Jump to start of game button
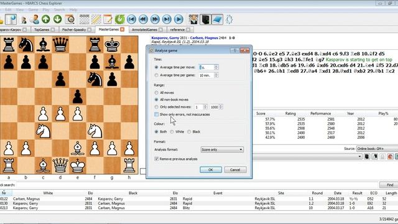398x224 pixels. coord(131,19)
